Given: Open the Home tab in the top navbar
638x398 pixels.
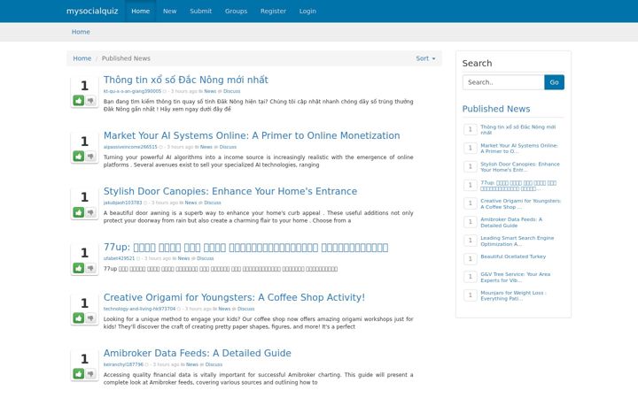Looking at the screenshot, I should coord(140,11).
